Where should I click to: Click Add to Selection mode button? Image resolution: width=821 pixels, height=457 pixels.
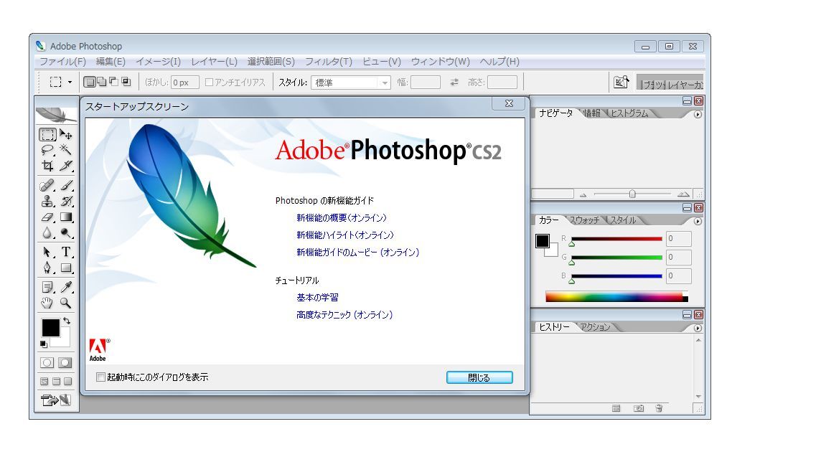[x=102, y=82]
